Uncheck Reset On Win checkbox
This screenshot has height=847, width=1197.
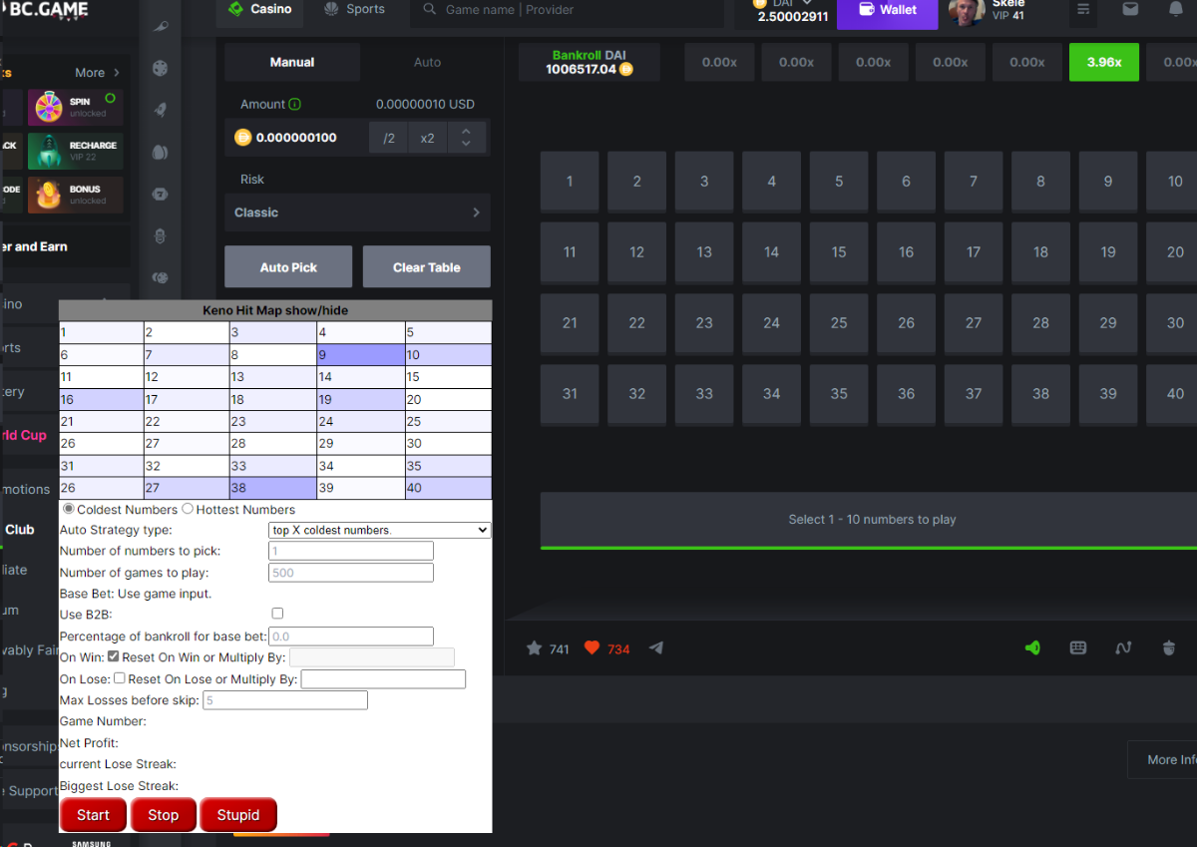click(x=114, y=656)
